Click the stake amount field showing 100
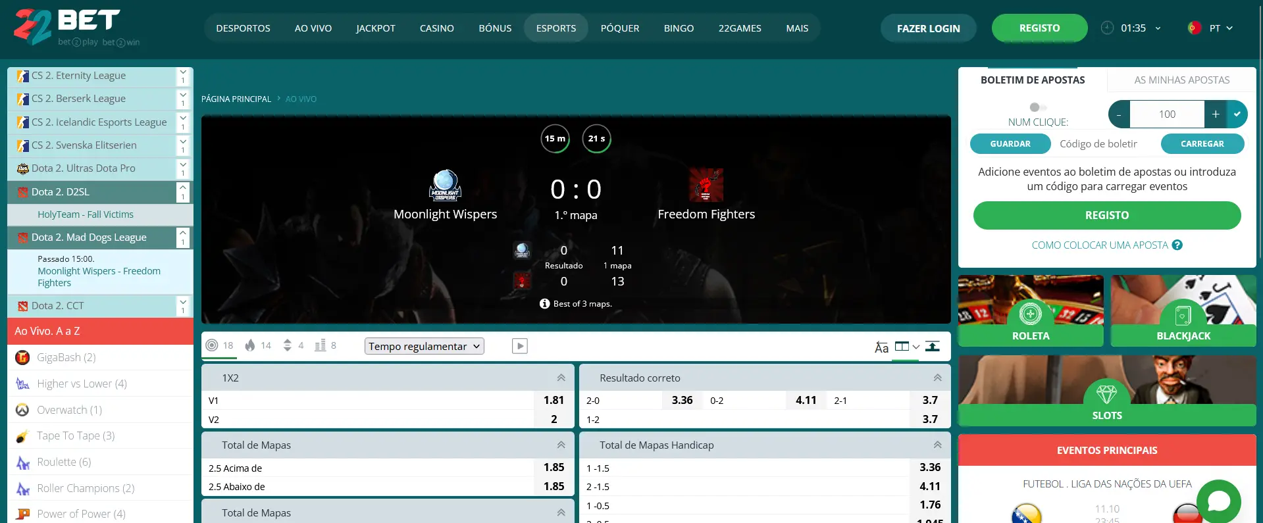The height and width of the screenshot is (523, 1263). (1167, 114)
